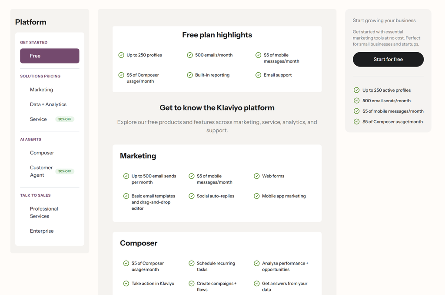Click the Email support text
Image resolution: width=445 pixels, height=295 pixels.
pos(278,75)
